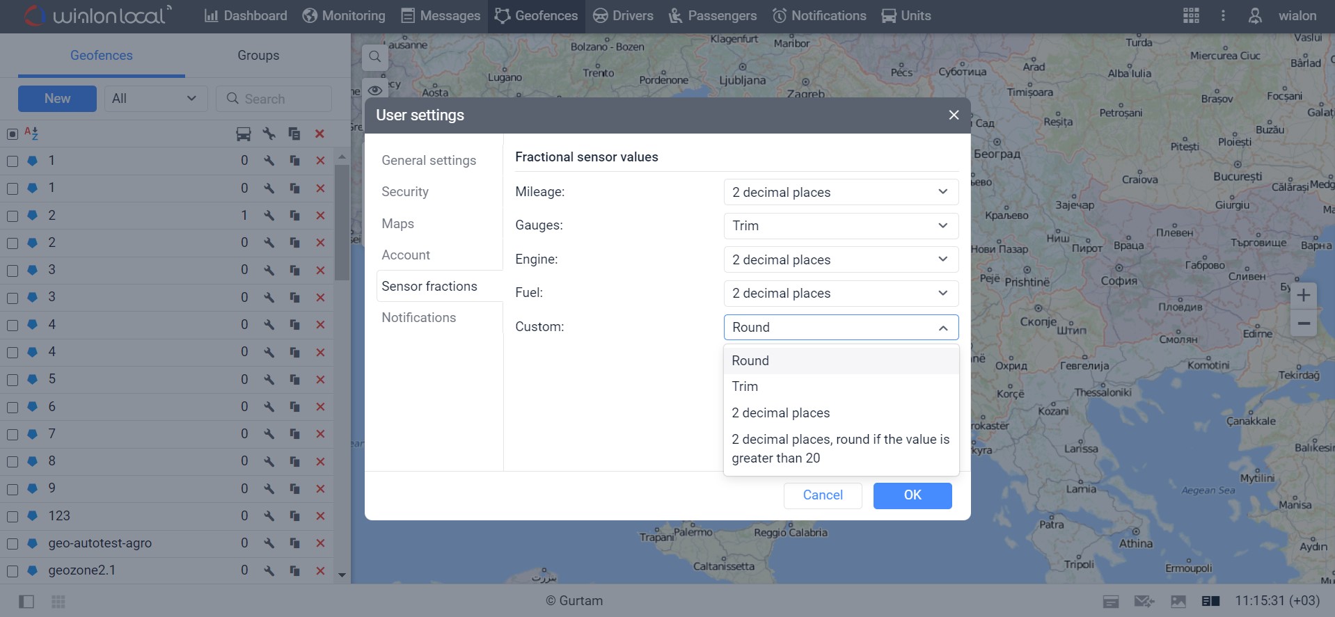The height and width of the screenshot is (617, 1335).
Task: Open the three-dot more options menu
Action: (x=1223, y=15)
